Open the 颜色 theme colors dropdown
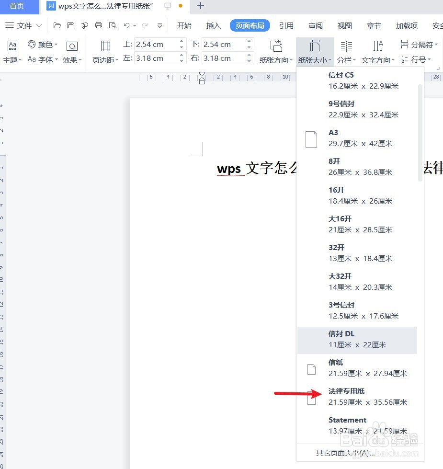The width and height of the screenshot is (443, 469). coord(43,45)
